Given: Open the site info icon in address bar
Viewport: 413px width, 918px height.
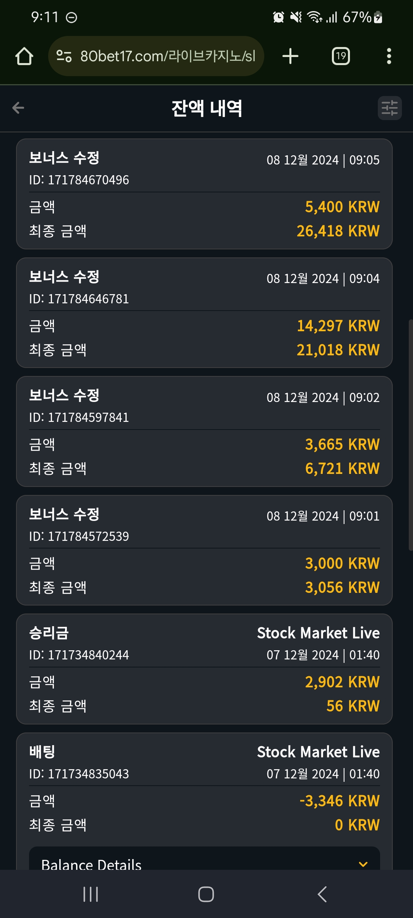Looking at the screenshot, I should (64, 56).
